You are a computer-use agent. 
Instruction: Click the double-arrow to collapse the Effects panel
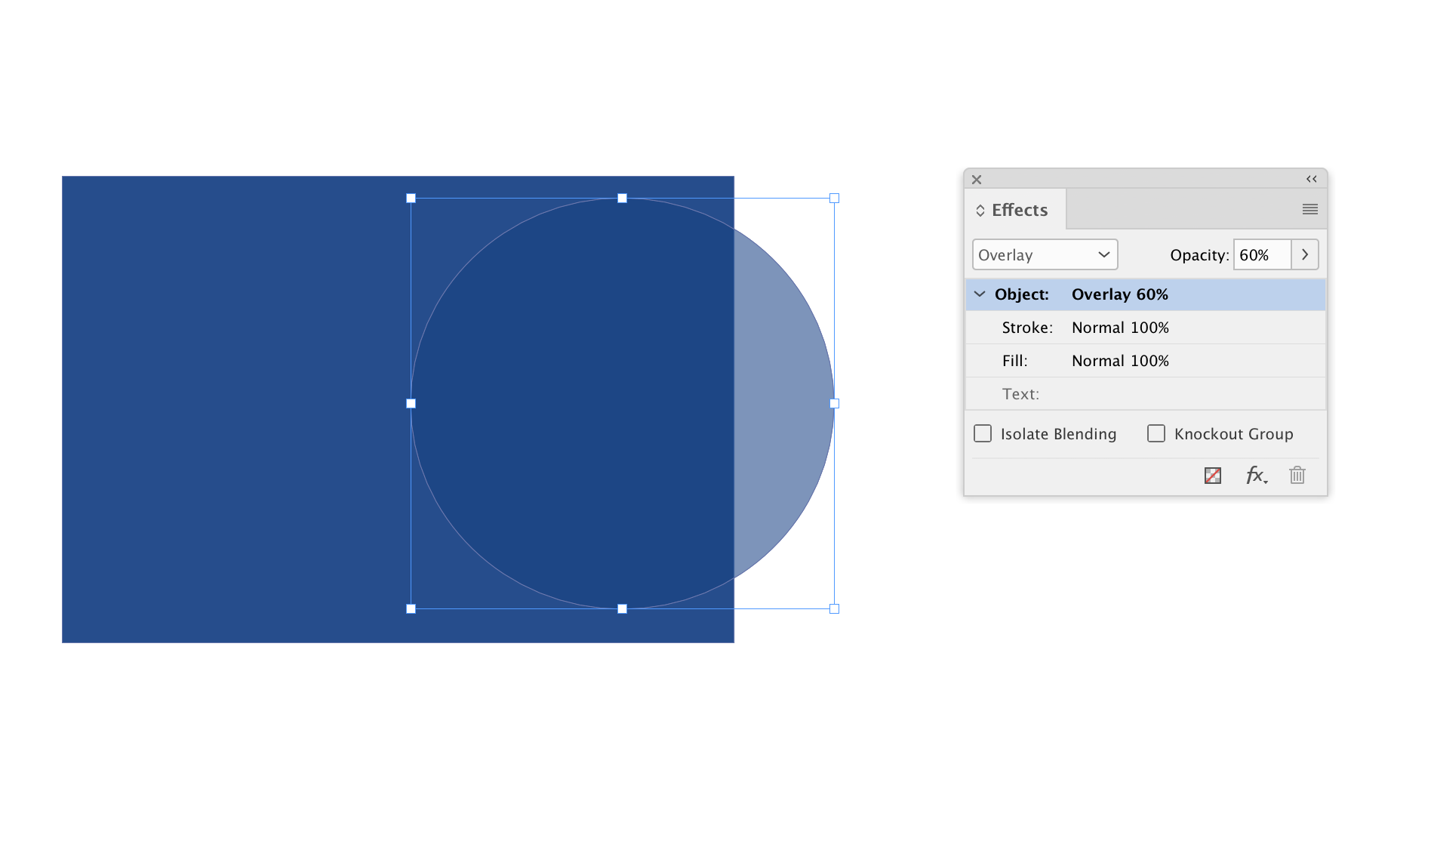click(x=1309, y=179)
